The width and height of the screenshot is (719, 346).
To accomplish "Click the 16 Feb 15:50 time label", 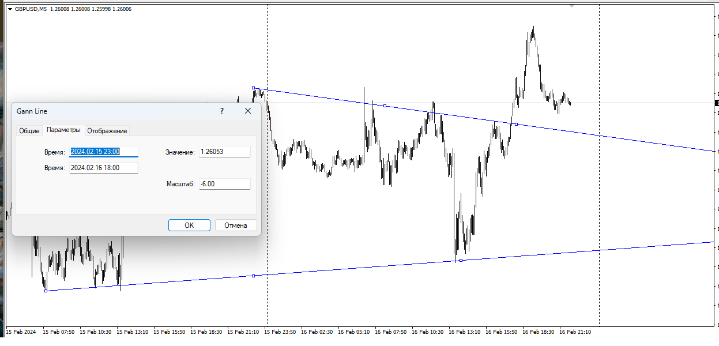I will click(501, 332).
